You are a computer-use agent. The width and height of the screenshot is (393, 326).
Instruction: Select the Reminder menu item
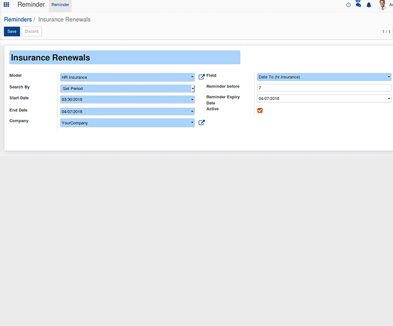[60, 5]
